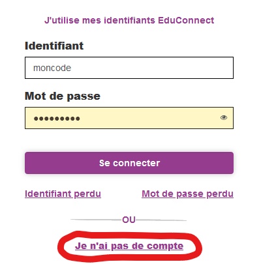
Task: Click the Mot de passe label text
Action: click(63, 96)
